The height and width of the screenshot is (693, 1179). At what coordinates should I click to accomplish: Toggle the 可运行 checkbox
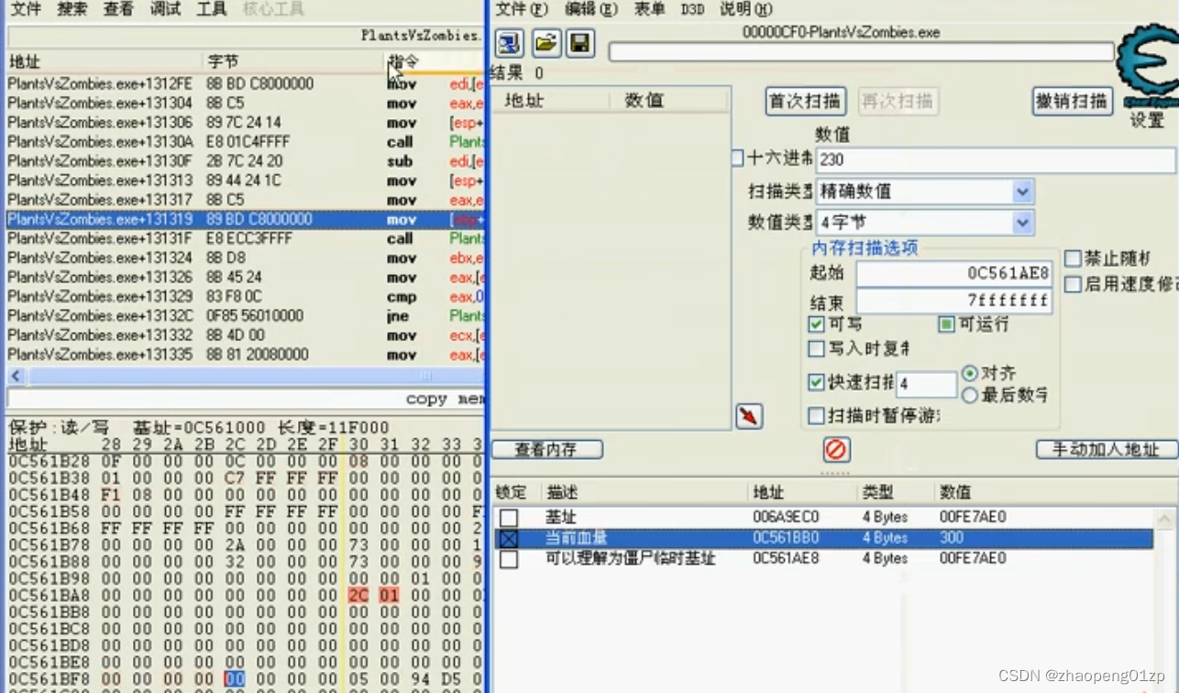946,324
